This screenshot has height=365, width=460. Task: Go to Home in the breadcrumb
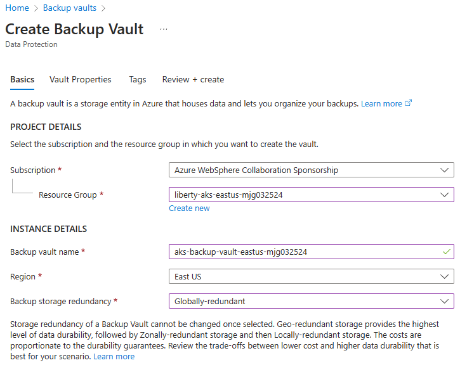point(17,8)
